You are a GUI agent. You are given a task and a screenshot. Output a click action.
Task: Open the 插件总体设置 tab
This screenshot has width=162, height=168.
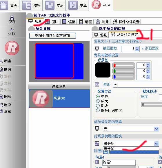click(126, 22)
